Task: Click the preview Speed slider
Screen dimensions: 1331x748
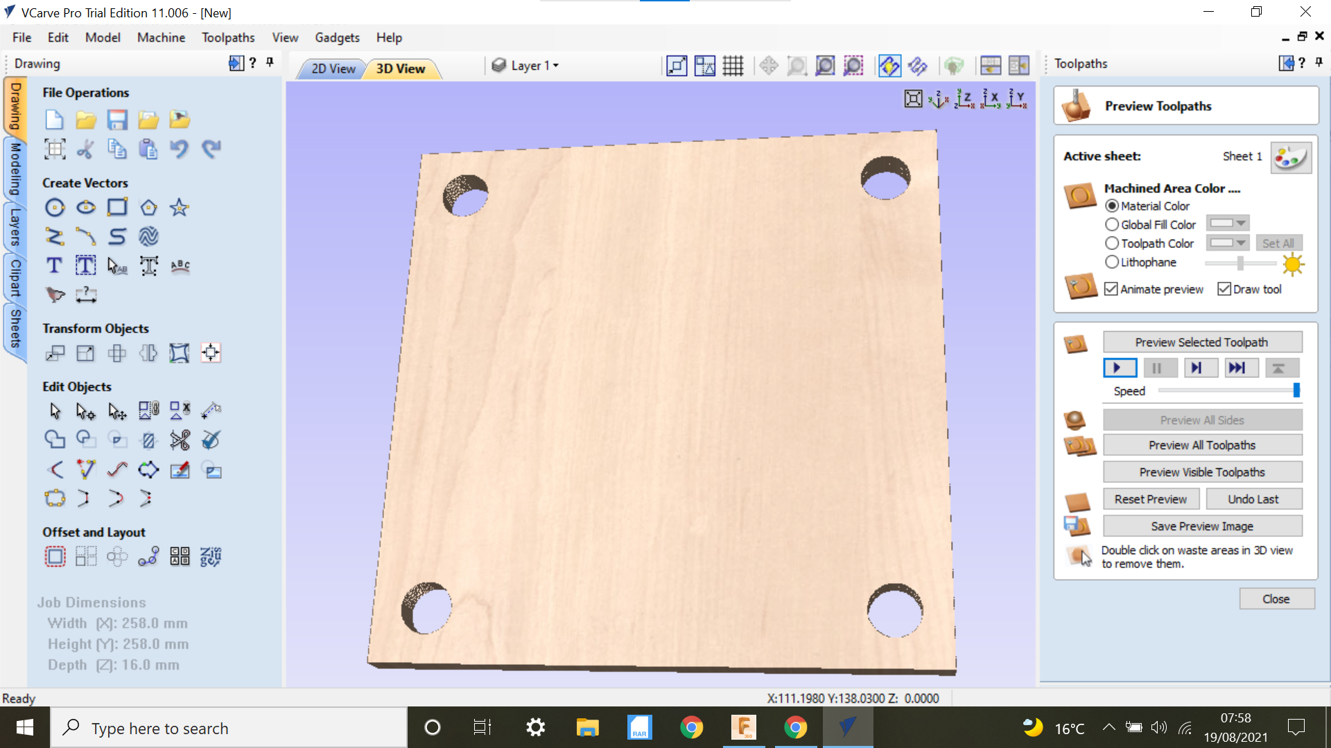Action: [x=1227, y=391]
